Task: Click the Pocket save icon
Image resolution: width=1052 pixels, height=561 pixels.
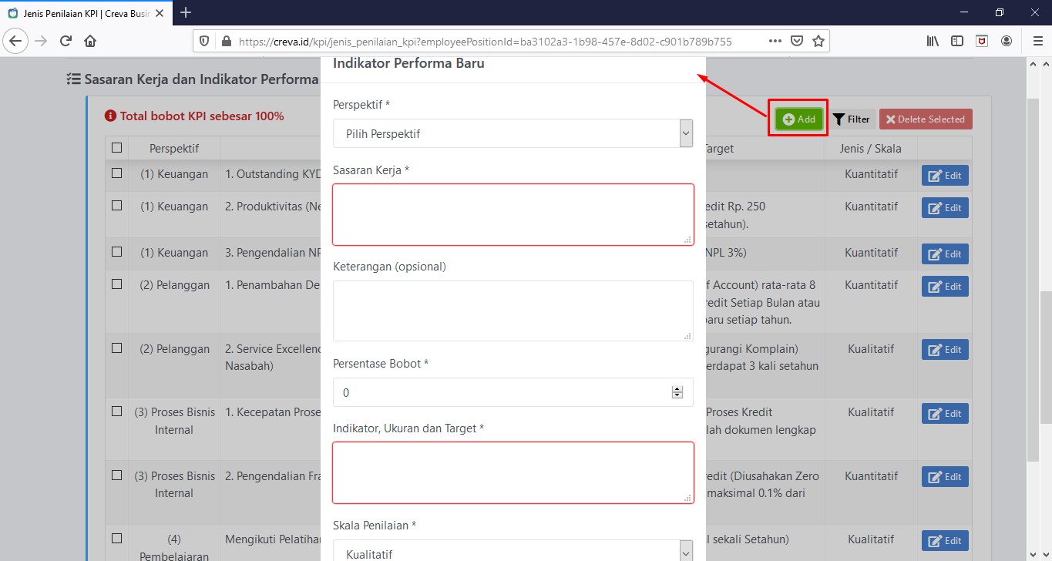Action: click(x=798, y=42)
